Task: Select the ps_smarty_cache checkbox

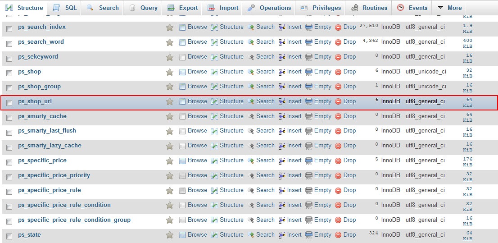Action: [x=9, y=118]
